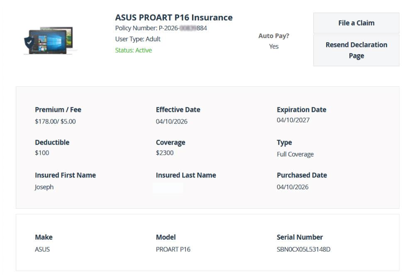Click the Expiration Date value 04/10/2027
Image resolution: width=415 pixels, height=275 pixels.
293,120
